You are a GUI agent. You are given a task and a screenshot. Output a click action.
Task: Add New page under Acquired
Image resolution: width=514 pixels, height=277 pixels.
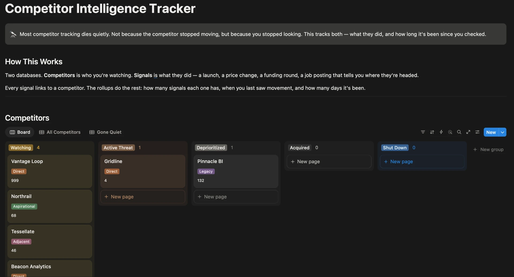(329, 162)
